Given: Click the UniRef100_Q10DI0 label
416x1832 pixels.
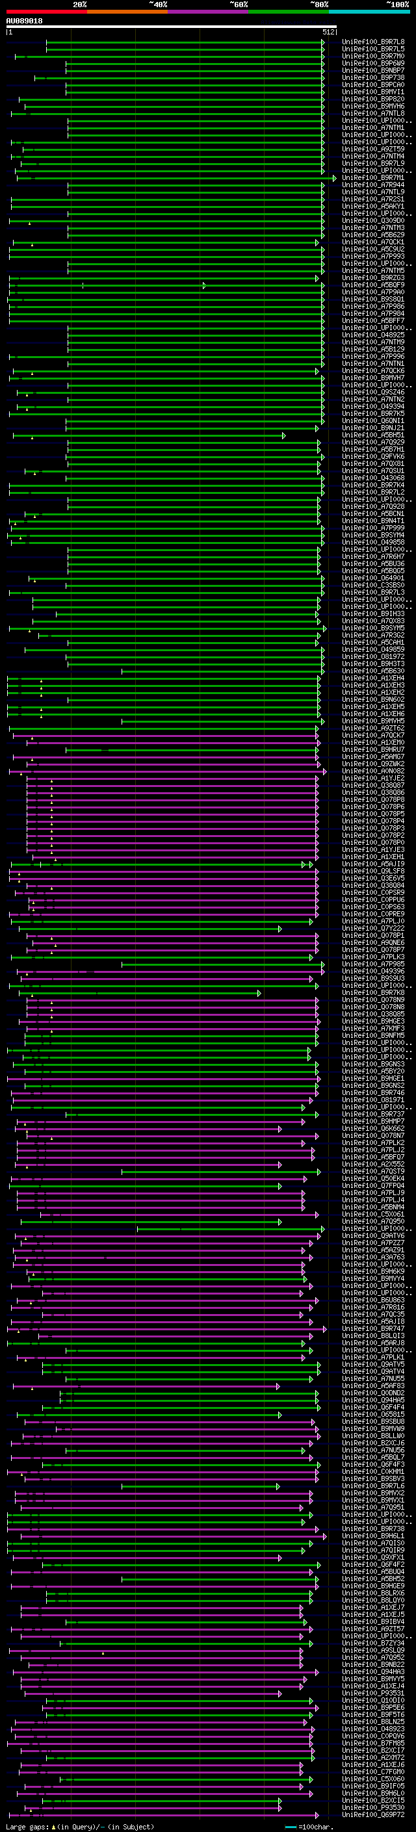Looking at the screenshot, I should click(373, 1701).
